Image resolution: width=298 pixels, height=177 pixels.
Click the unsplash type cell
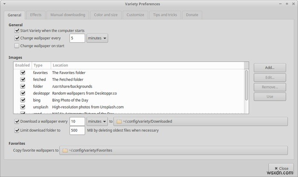[x=40, y=107]
